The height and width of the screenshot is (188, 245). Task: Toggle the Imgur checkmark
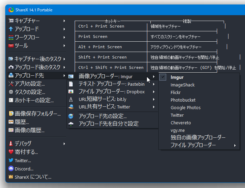point(163,77)
